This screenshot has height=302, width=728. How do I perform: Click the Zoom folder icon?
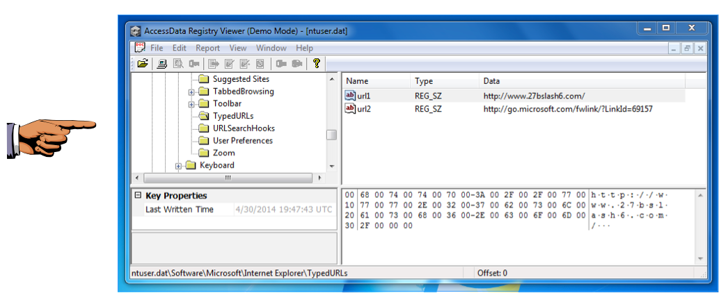click(204, 153)
